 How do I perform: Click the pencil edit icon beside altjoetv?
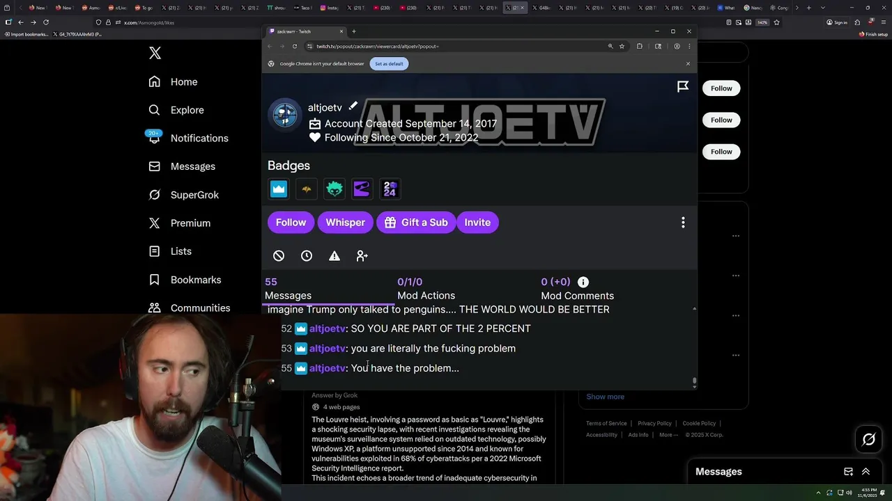pyautogui.click(x=353, y=106)
